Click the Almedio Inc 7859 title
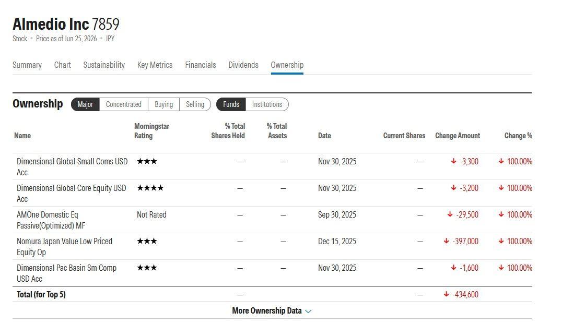This screenshot has width=562, height=324. (x=66, y=24)
